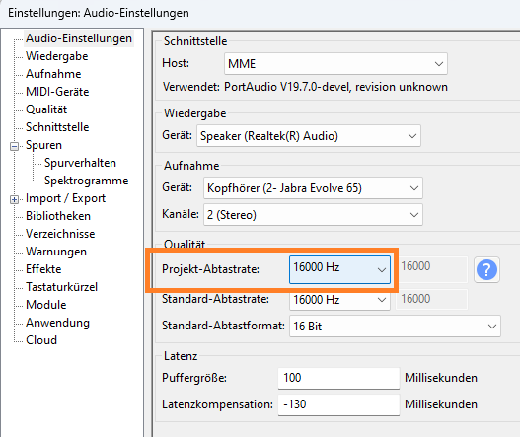
Task: Open the Wiedergabe Gerät speaker dropdown
Action: point(309,136)
